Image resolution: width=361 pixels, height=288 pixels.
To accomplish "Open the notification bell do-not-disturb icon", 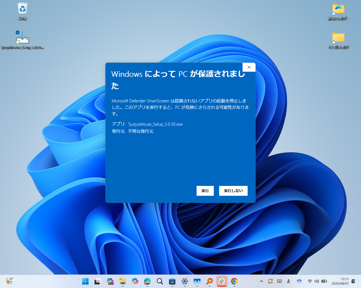I will click(x=353, y=281).
